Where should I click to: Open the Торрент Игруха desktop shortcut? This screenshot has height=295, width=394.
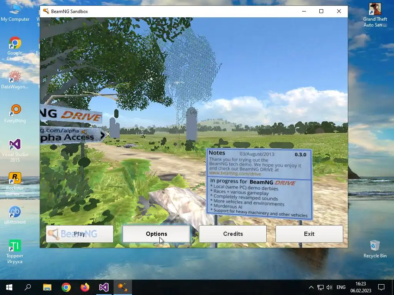coord(15,252)
